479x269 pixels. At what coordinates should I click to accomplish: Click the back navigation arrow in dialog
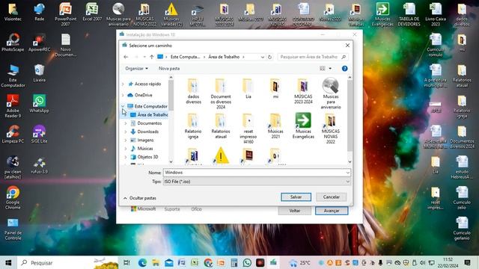tap(126, 57)
